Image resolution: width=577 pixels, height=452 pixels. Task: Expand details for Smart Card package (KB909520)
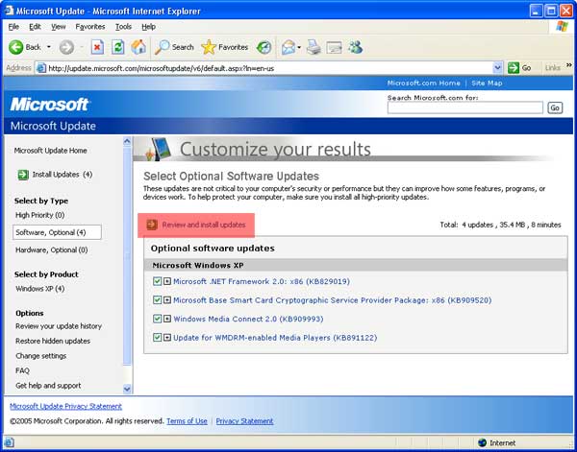[167, 300]
